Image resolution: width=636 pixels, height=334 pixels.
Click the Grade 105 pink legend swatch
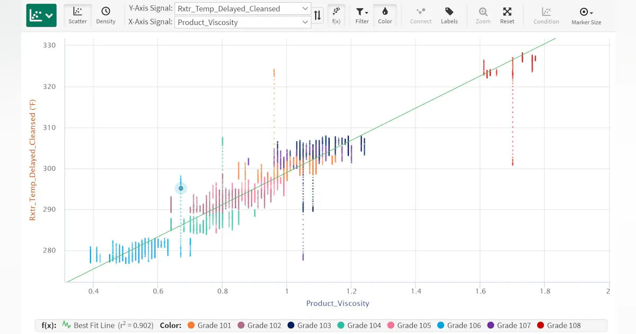click(x=391, y=326)
